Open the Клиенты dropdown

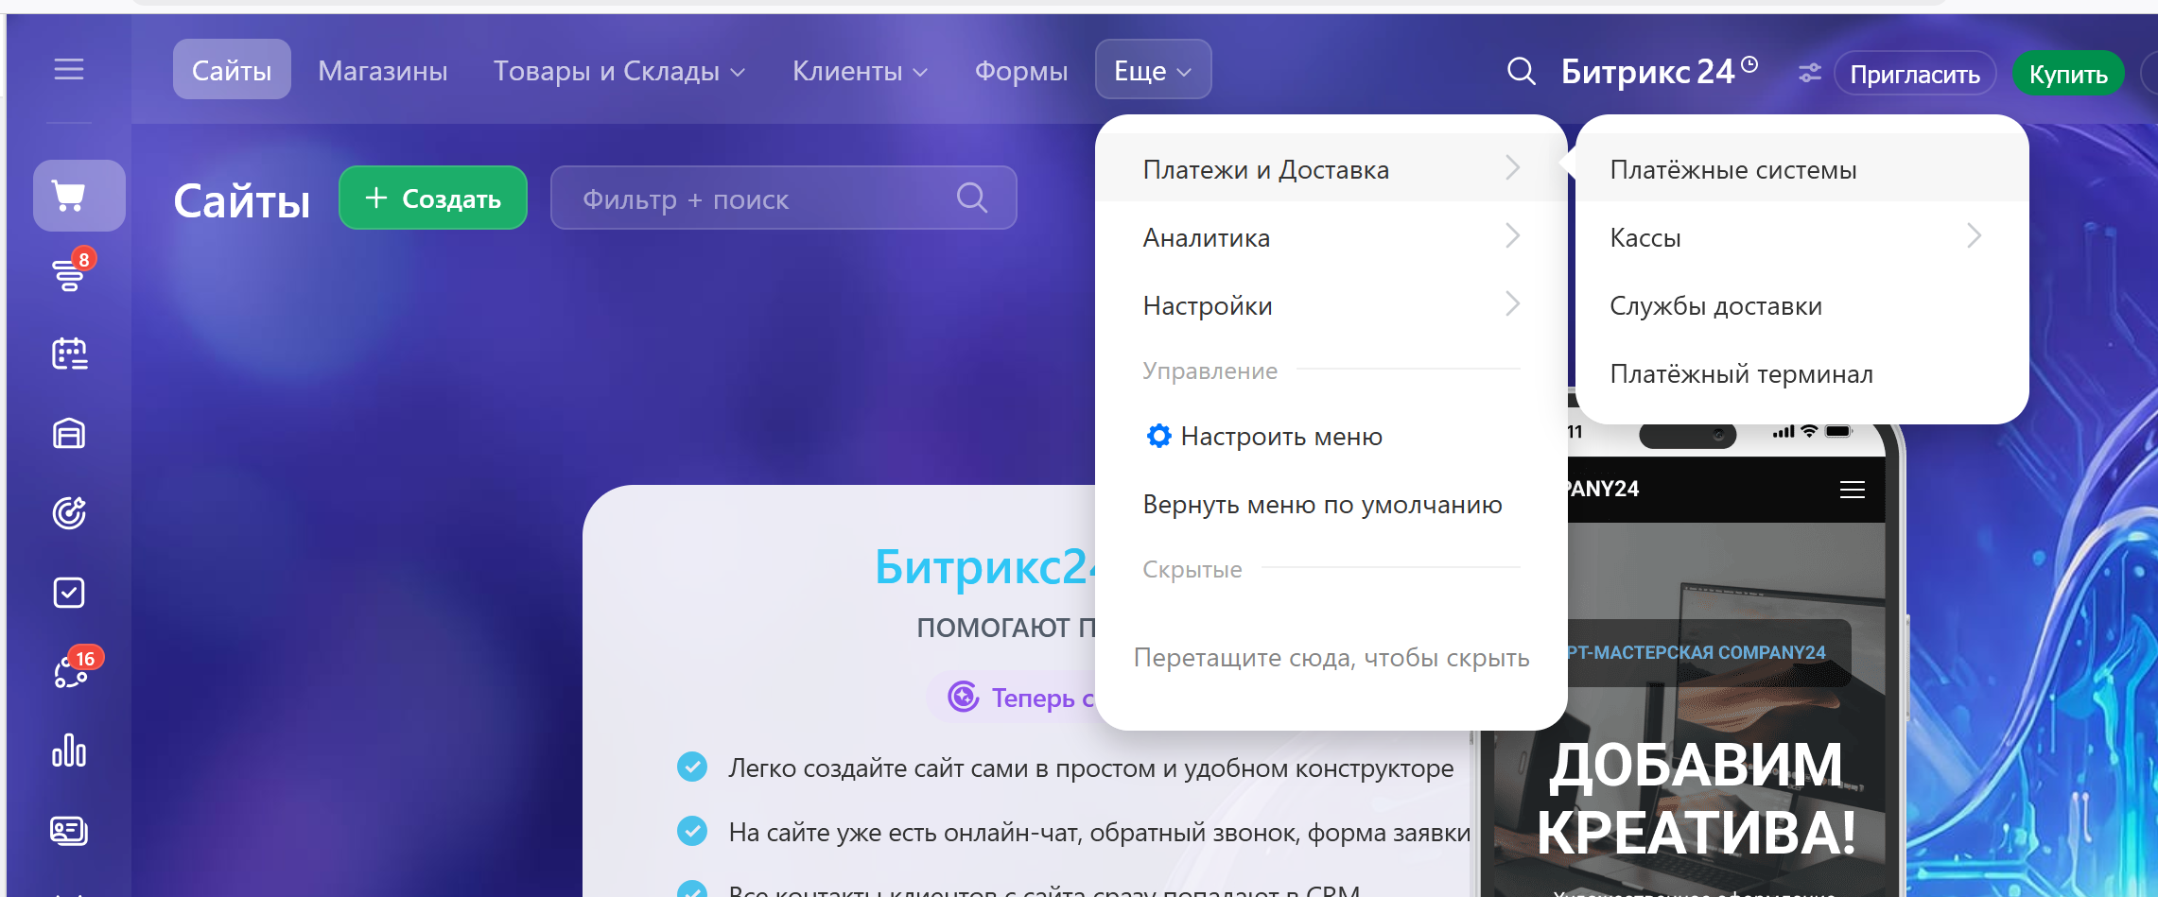pos(860,71)
